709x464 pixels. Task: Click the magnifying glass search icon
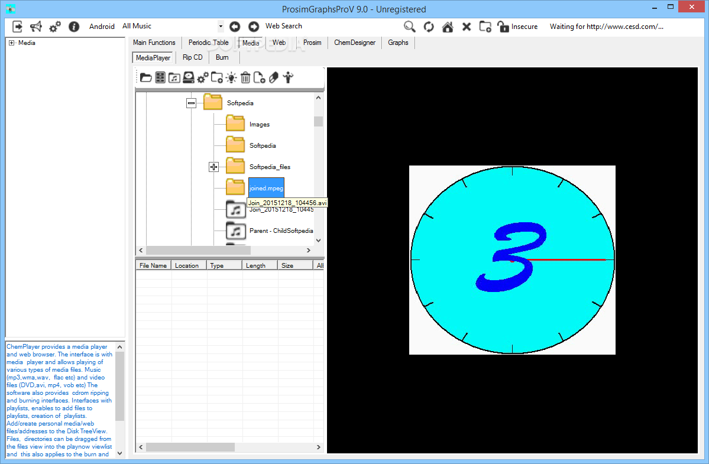click(410, 27)
